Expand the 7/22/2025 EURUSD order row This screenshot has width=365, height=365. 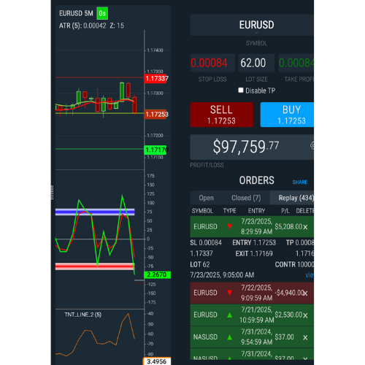[252, 293]
